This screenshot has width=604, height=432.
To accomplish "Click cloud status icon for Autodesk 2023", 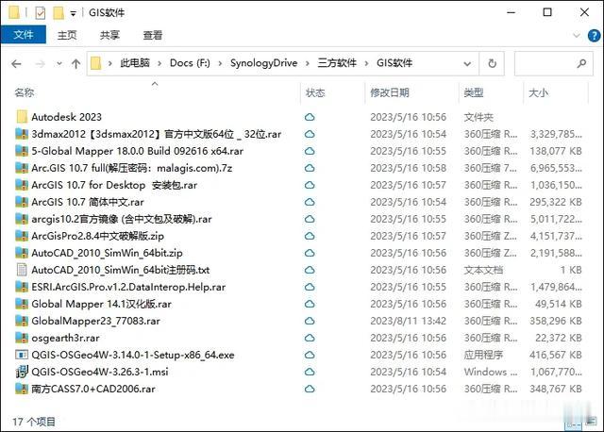I will [310, 117].
